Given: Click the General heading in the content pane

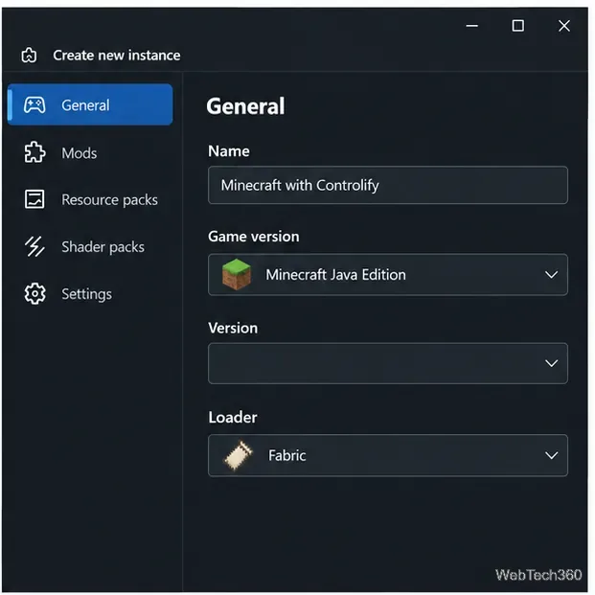Looking at the screenshot, I should click(245, 105).
